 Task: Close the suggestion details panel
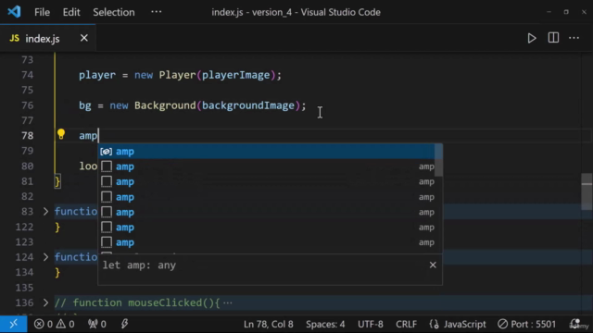pyautogui.click(x=433, y=265)
